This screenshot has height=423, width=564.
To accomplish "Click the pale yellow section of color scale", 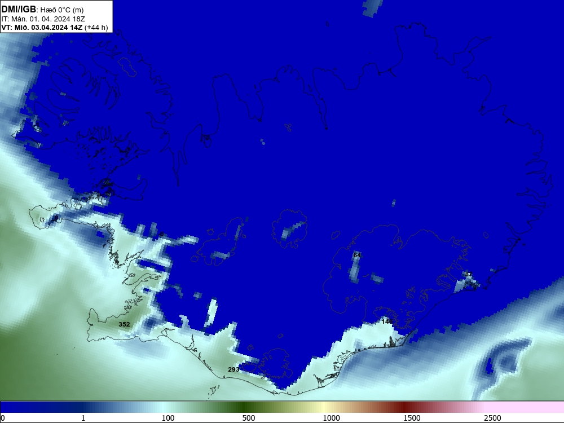I will coord(324,407).
